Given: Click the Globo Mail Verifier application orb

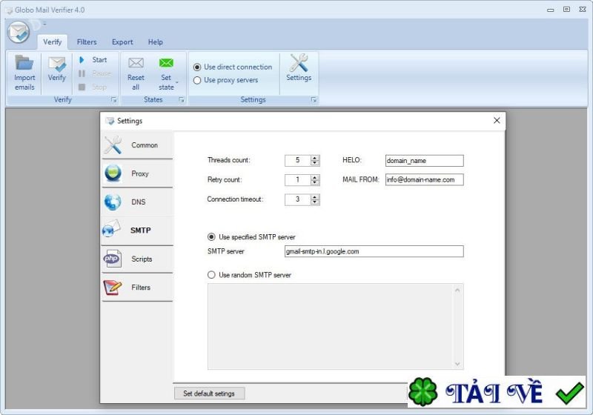Looking at the screenshot, I should [18, 32].
